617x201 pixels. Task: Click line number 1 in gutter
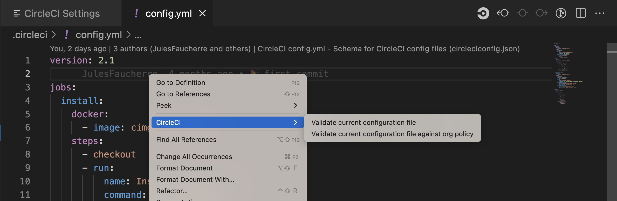pos(28,60)
